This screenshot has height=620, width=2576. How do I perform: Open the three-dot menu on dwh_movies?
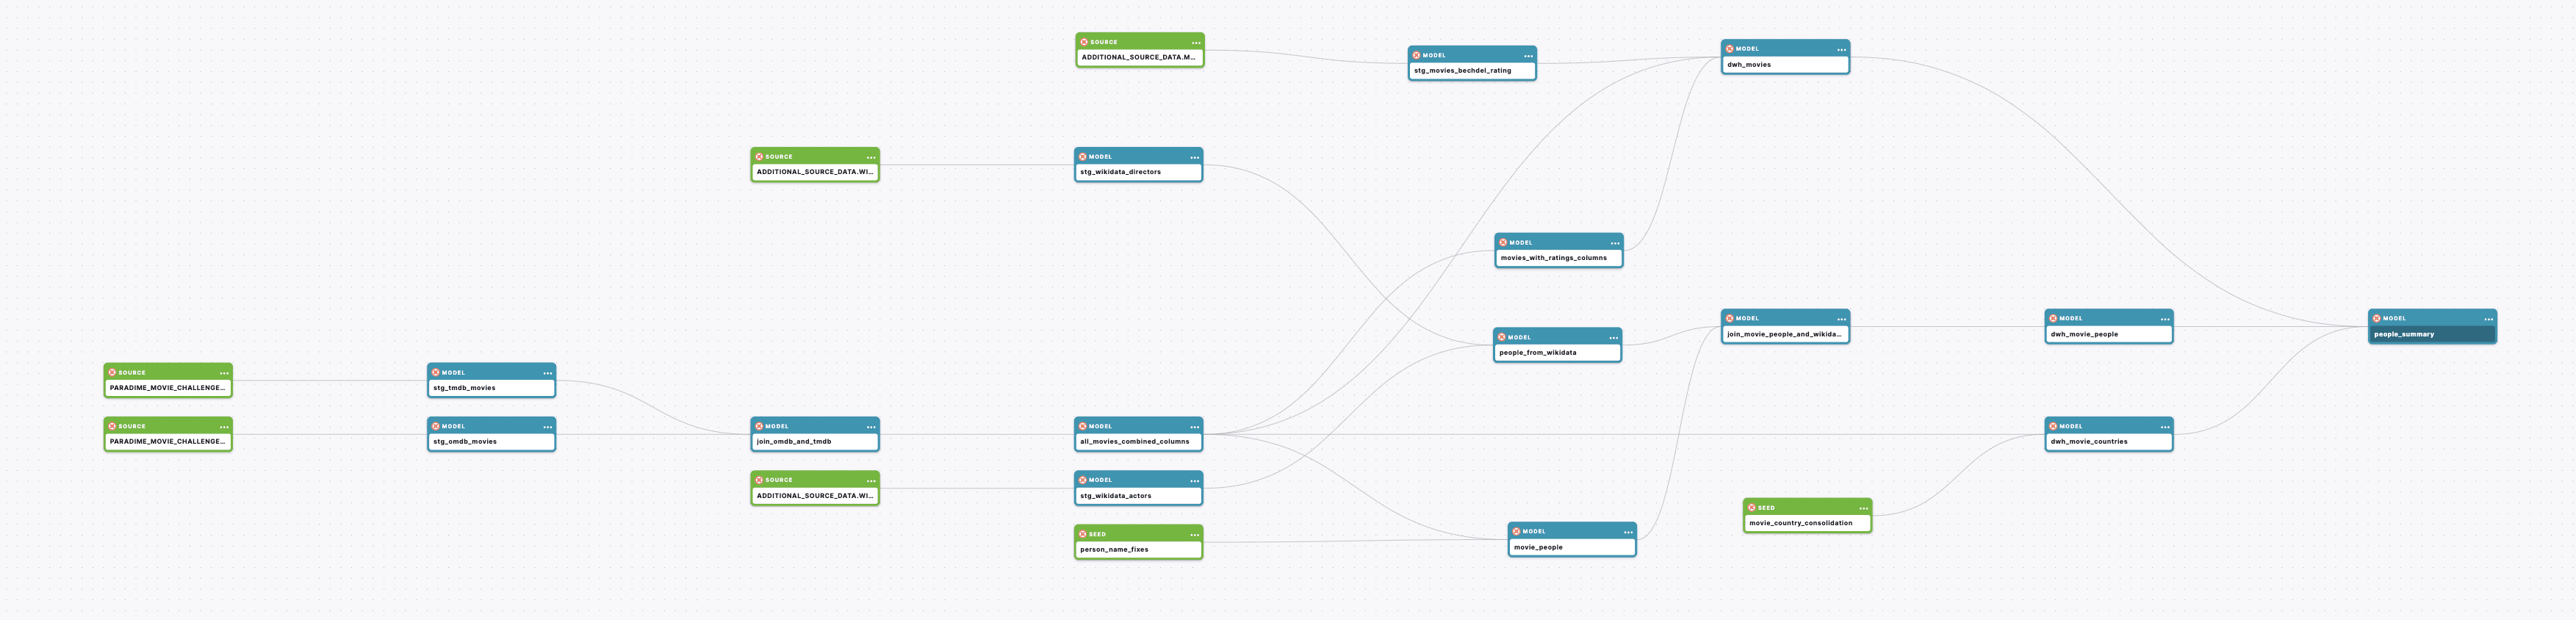tap(1841, 50)
